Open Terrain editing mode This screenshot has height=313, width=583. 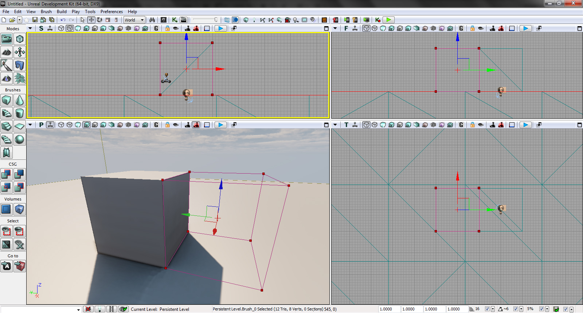pos(6,52)
